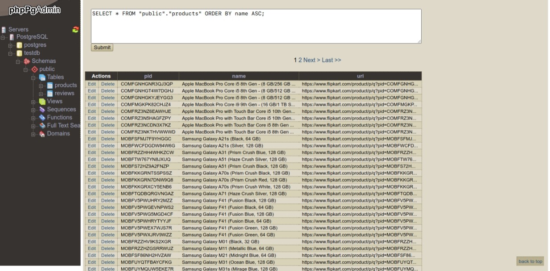Screen dimensions: 550x271
Task: Click the Last >> page link
Action: tap(332, 60)
